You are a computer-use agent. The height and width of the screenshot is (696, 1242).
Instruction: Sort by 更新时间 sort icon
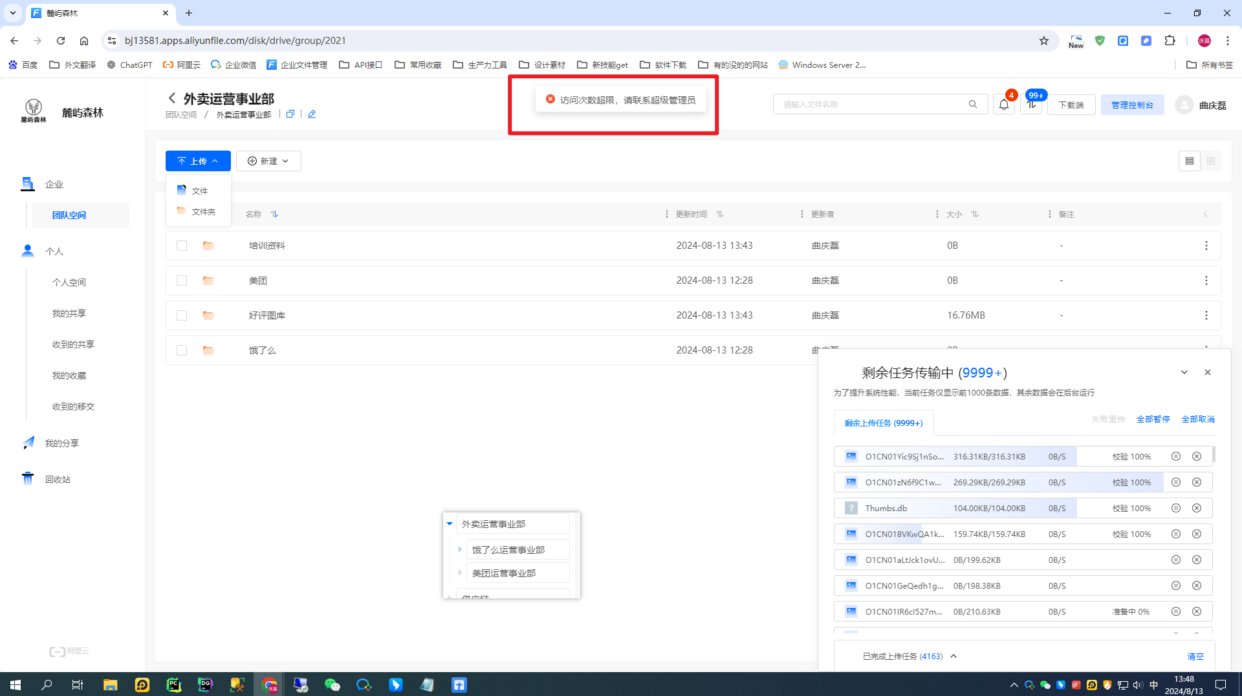pyautogui.click(x=720, y=214)
